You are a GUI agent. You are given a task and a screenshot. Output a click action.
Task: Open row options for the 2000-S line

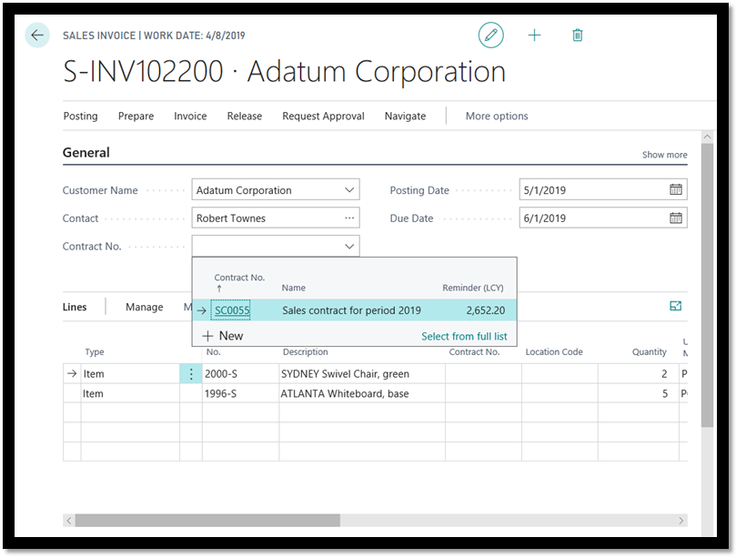point(191,374)
